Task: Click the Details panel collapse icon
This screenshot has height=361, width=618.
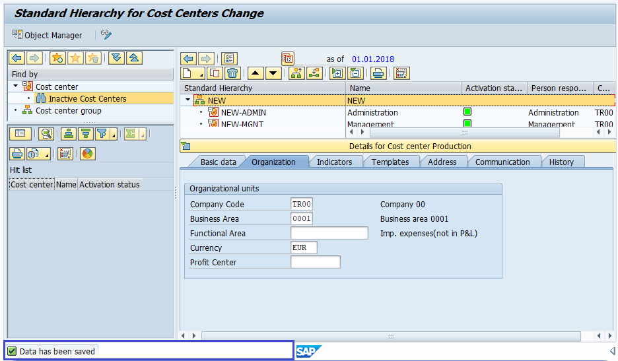Action: 186,147
